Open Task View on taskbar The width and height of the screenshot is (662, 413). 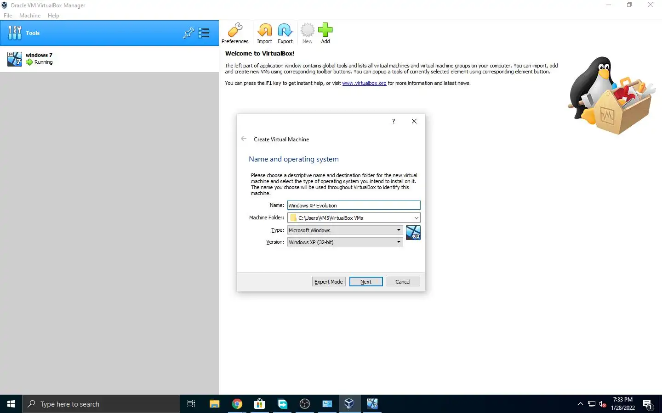click(x=191, y=404)
